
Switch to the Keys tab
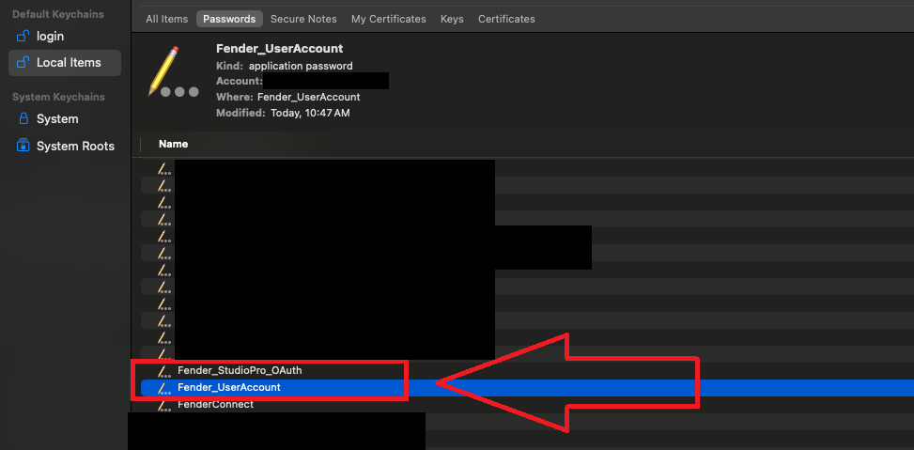pos(452,19)
